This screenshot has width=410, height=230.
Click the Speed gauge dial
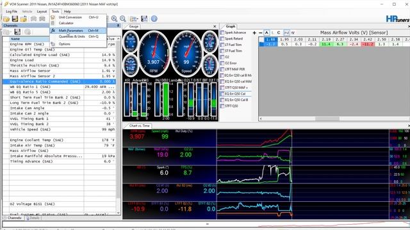pyautogui.click(x=186, y=54)
